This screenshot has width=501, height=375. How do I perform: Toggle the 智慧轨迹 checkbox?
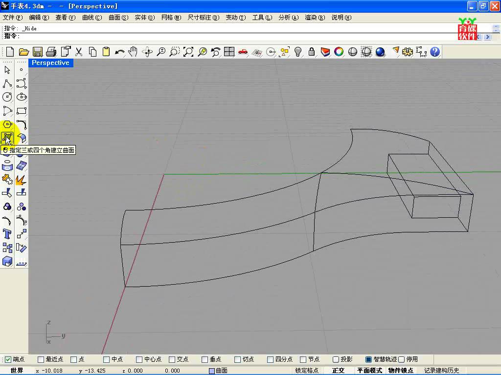369,359
